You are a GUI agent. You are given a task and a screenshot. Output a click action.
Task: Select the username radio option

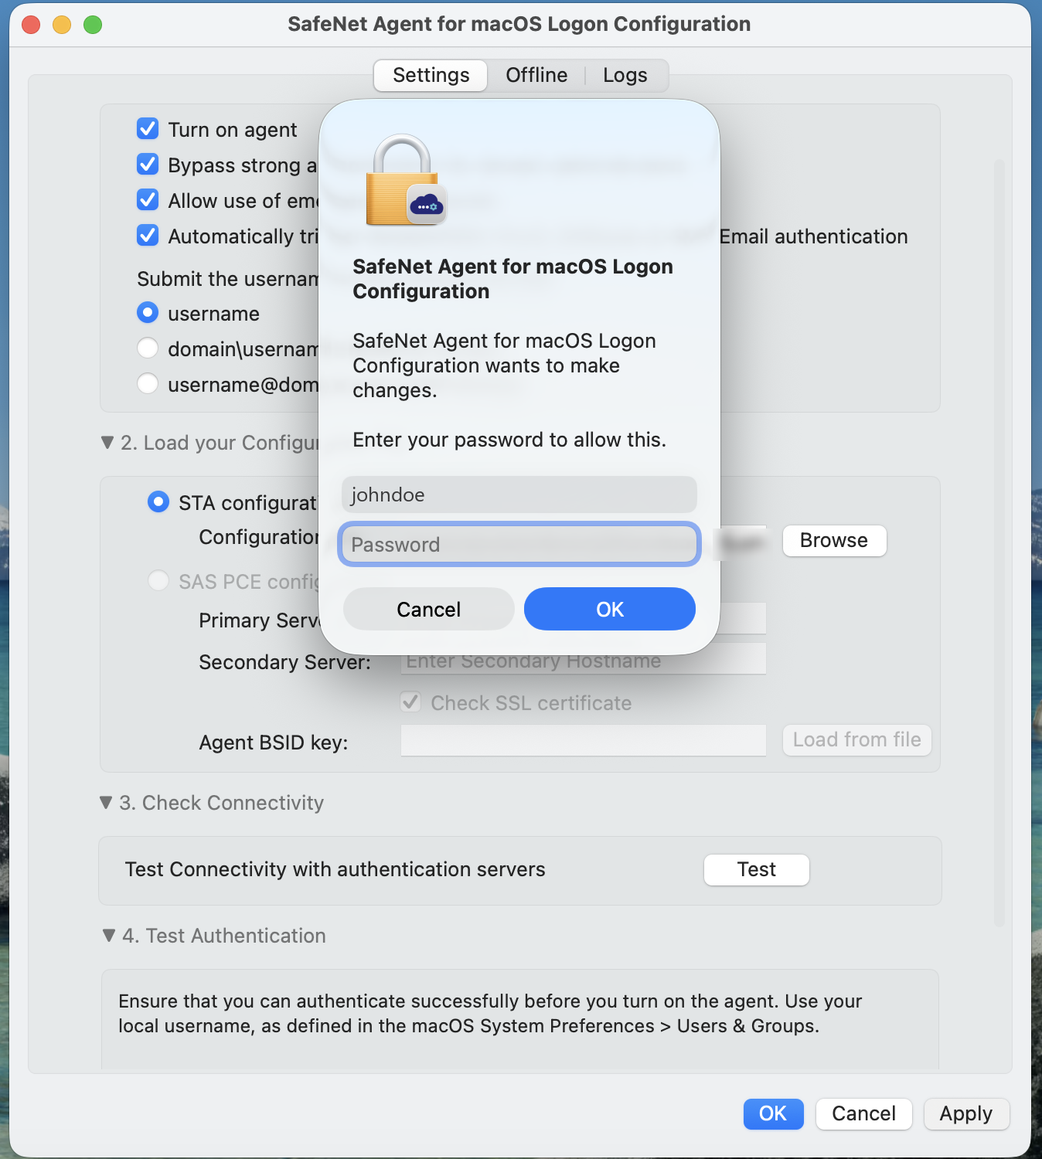[x=148, y=313]
